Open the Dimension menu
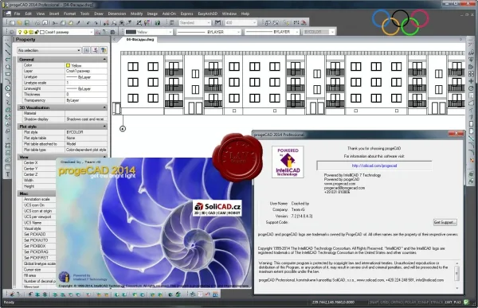Viewport: 478px width, 308px height. (x=117, y=14)
